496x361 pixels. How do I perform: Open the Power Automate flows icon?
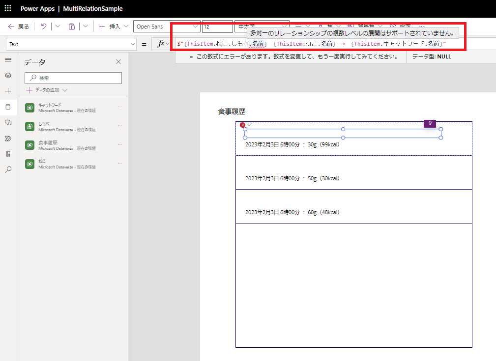pos(8,138)
